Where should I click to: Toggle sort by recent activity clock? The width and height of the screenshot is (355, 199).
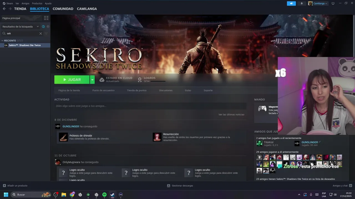(x=43, y=27)
